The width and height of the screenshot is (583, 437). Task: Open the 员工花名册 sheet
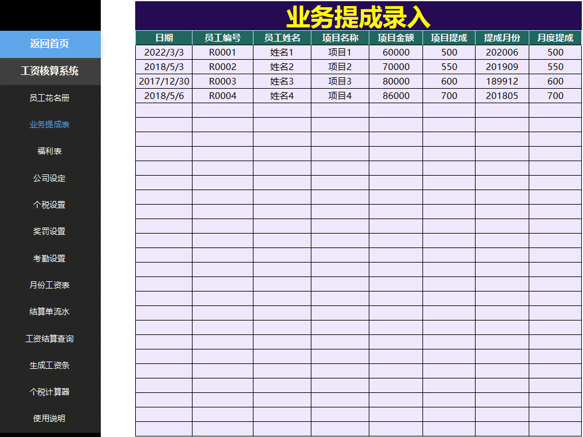pos(49,98)
